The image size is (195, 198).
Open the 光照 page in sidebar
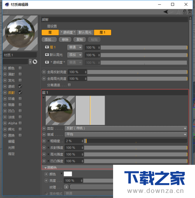pos(11,148)
